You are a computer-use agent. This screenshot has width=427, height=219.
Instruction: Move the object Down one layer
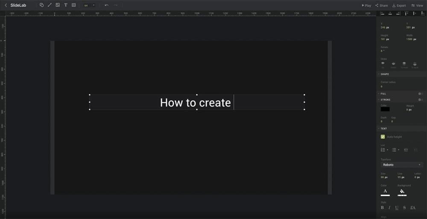click(393, 65)
